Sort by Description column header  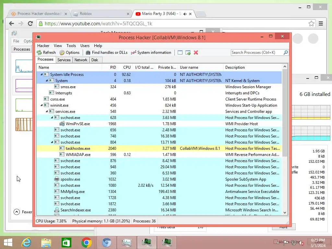pyautogui.click(x=252, y=67)
